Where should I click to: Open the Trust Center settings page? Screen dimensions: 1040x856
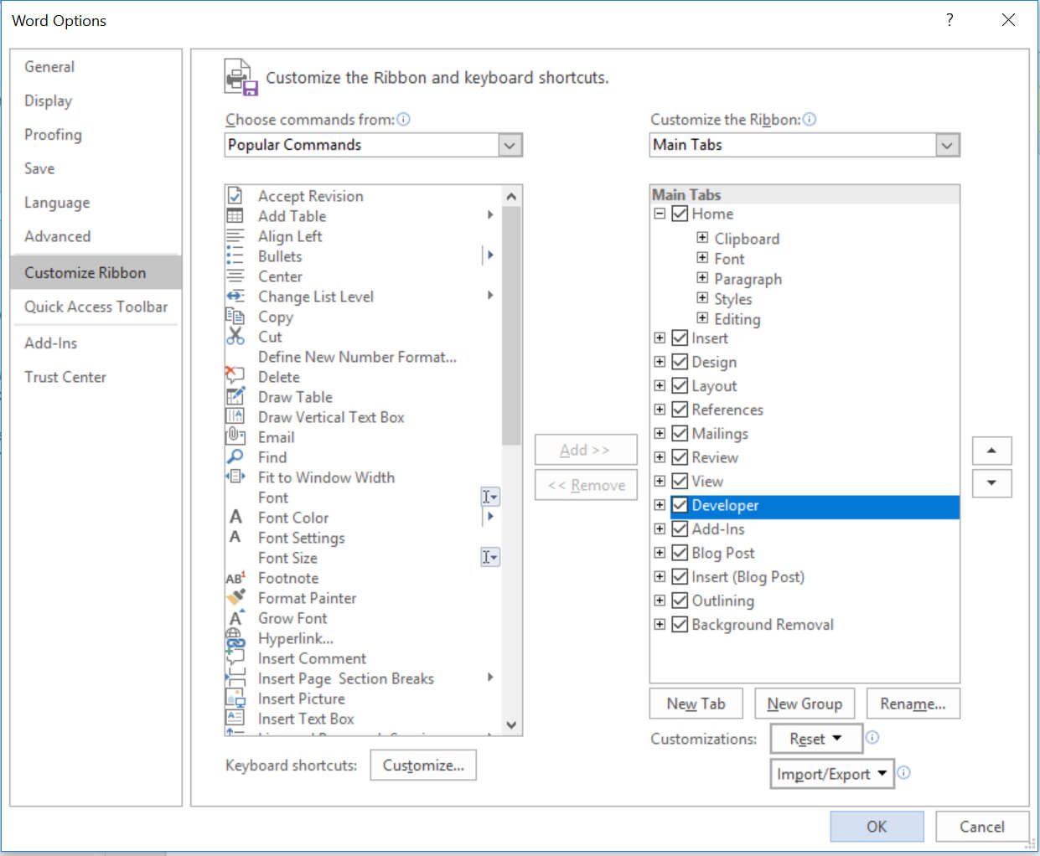point(65,377)
